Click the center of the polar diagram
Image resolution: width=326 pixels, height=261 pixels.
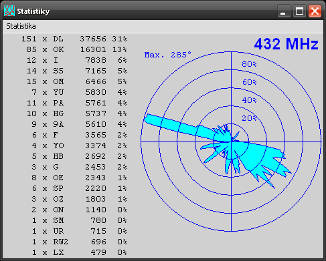232,142
